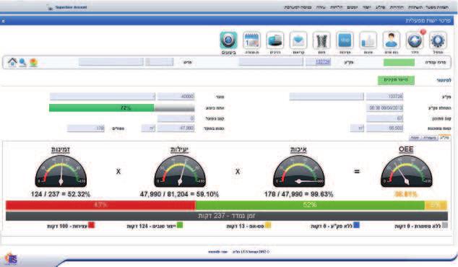This screenshot has width=458, height=267.
Task: Click the OEE gauge dial
Action: [406, 172]
